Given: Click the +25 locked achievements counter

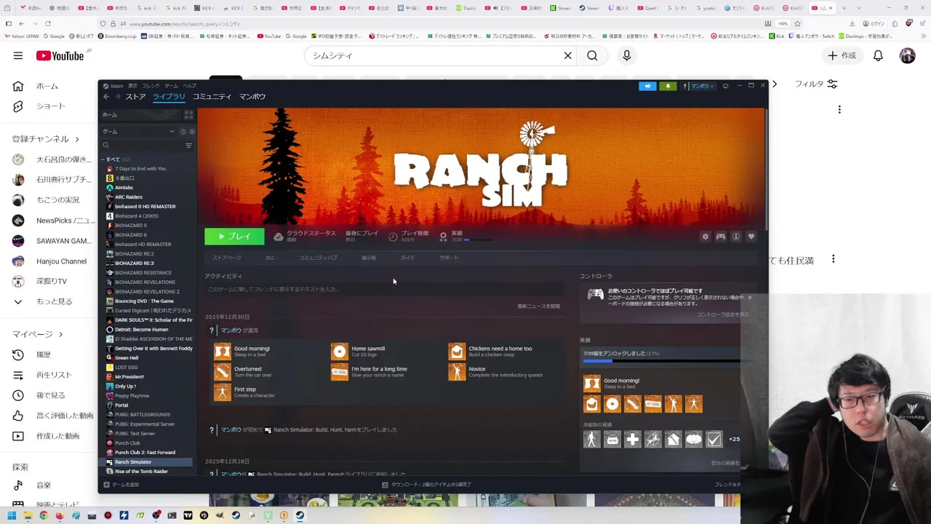Looking at the screenshot, I should [x=734, y=439].
